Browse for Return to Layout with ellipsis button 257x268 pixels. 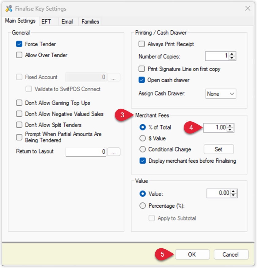(x=114, y=152)
